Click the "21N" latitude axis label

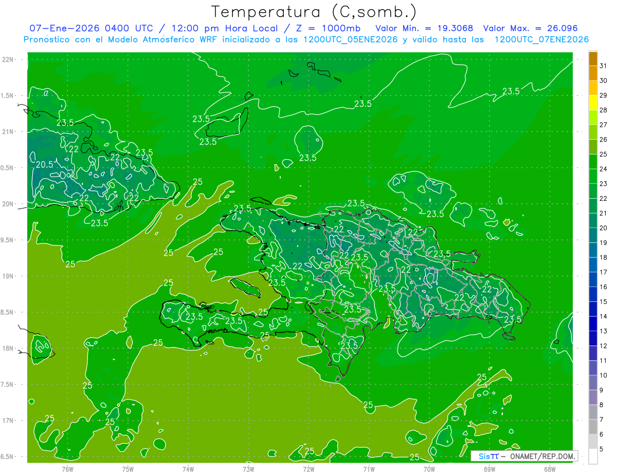(x=8, y=131)
